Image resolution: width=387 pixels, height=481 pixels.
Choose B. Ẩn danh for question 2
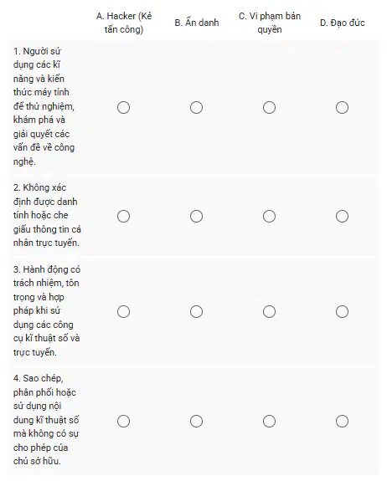(x=196, y=217)
